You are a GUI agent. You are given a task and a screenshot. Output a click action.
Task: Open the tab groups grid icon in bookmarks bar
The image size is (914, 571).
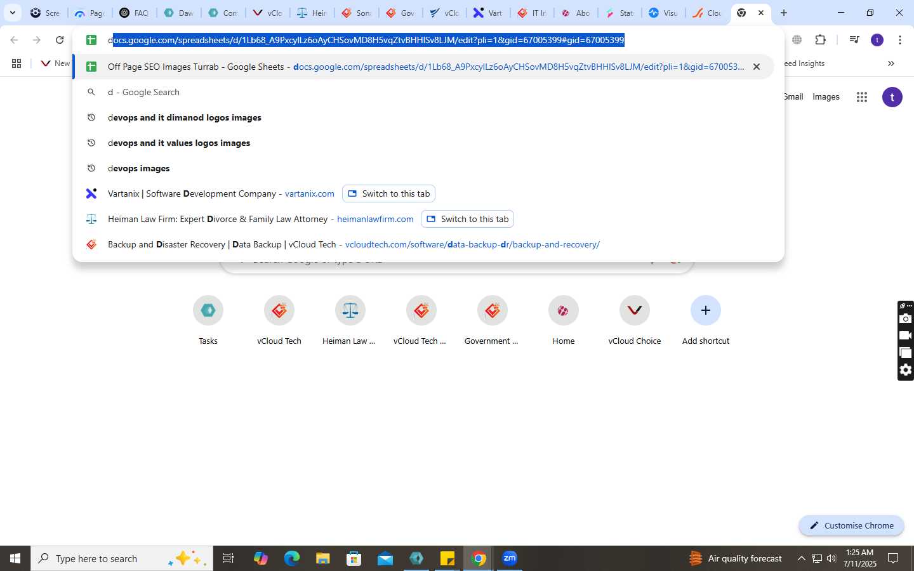[x=17, y=63]
